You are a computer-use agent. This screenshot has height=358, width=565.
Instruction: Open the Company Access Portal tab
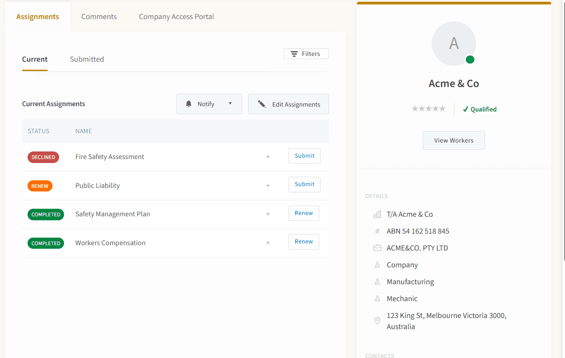(176, 16)
